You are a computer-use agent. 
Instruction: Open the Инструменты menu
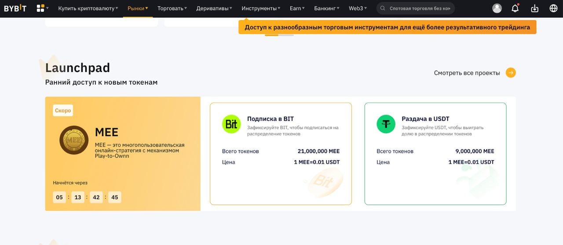pyautogui.click(x=261, y=8)
